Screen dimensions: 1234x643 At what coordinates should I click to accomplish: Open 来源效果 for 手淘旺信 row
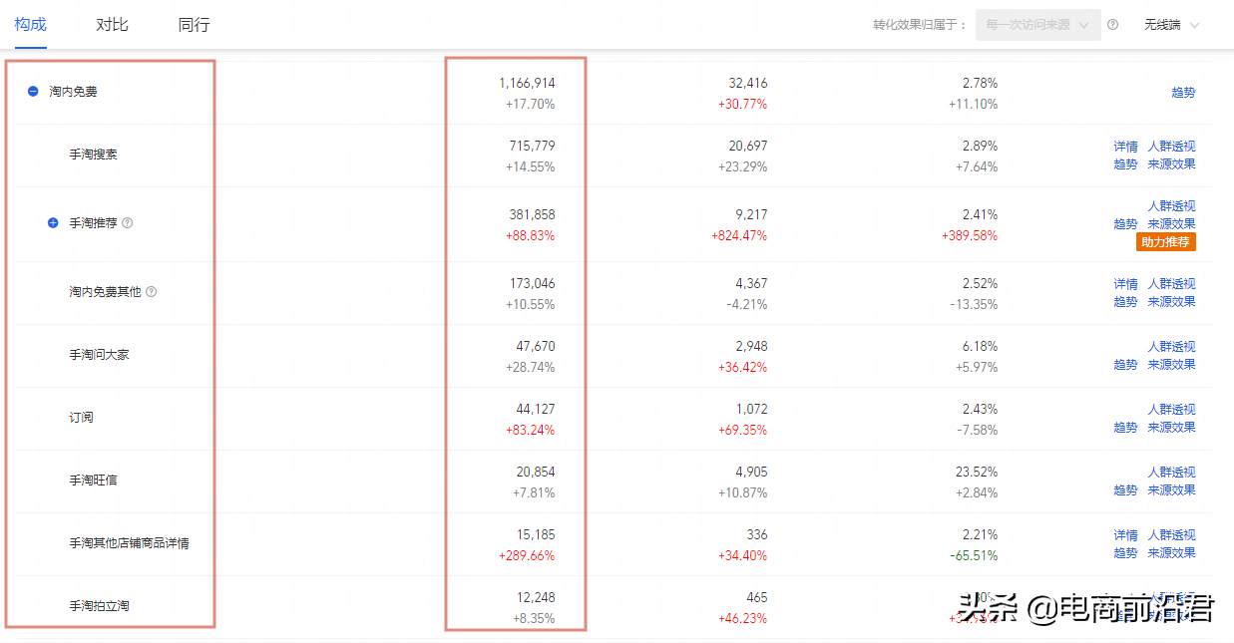click(x=1171, y=490)
